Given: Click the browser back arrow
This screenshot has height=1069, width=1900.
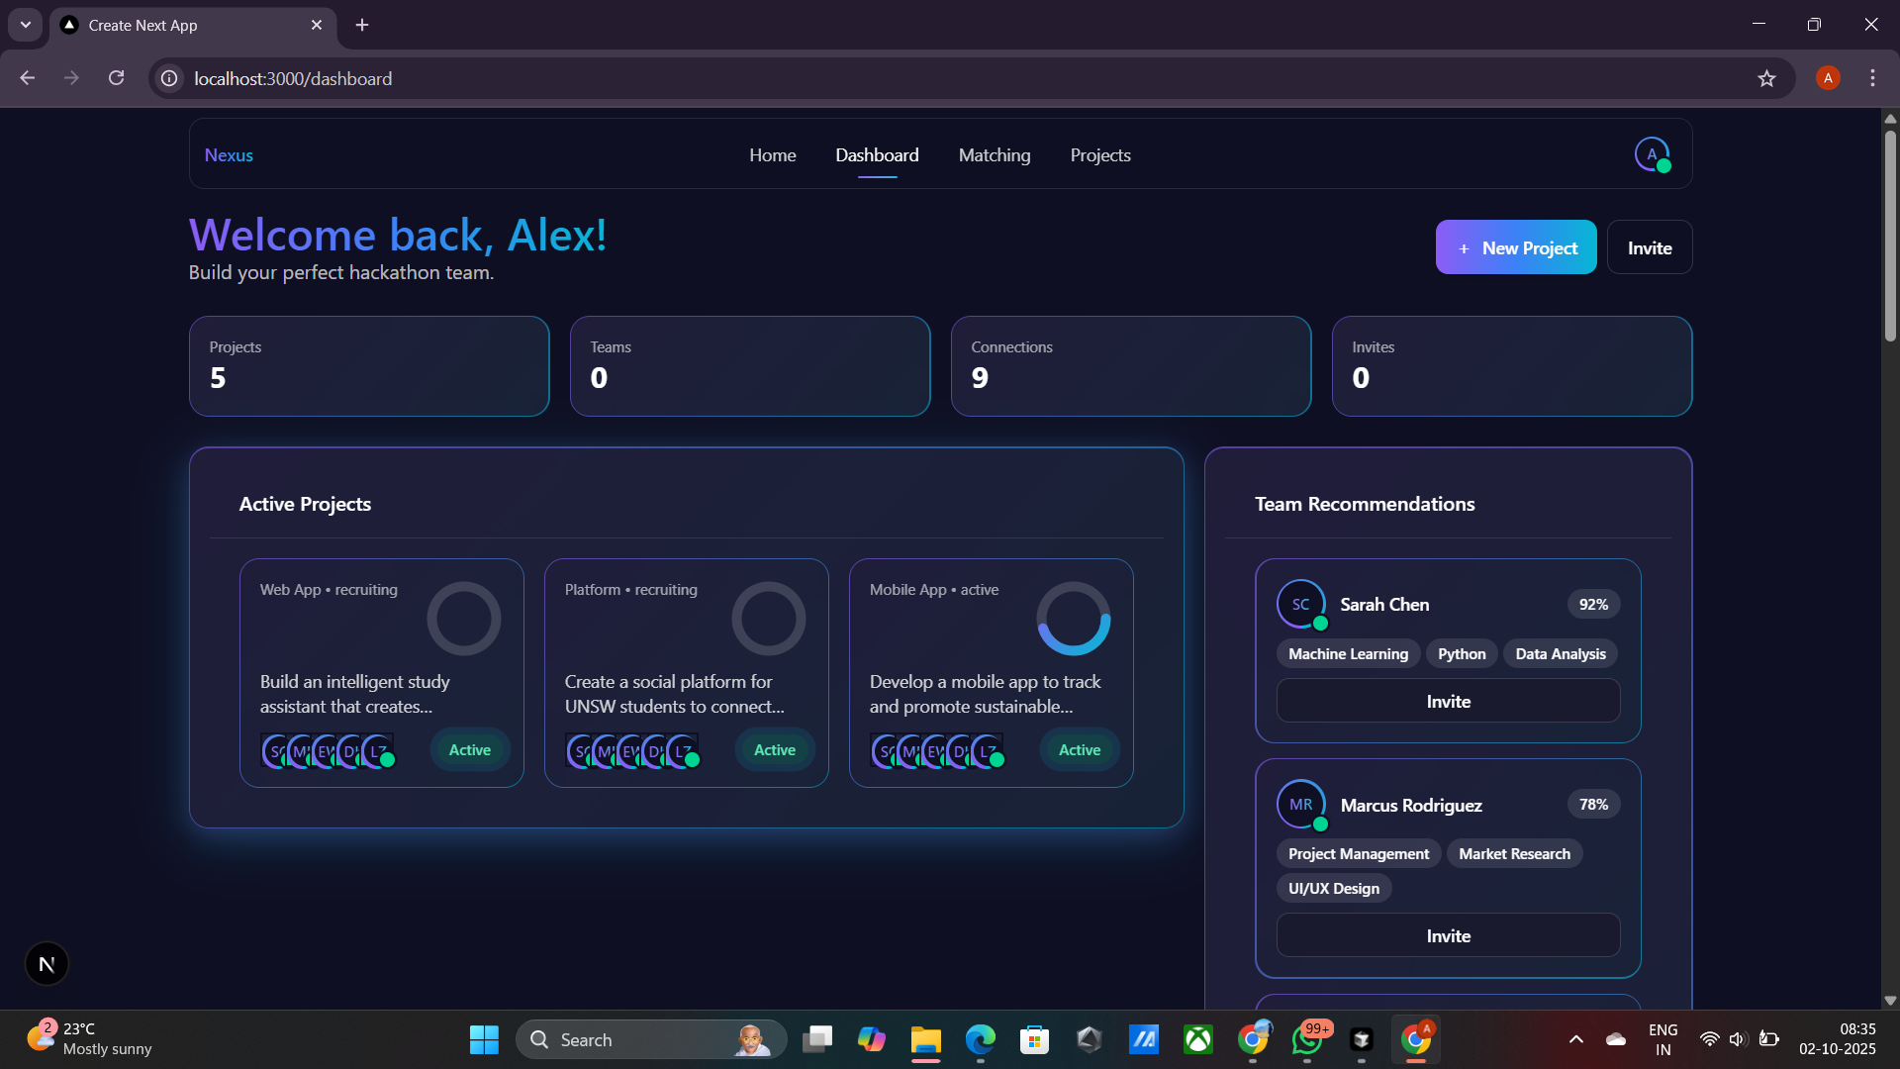Looking at the screenshot, I should coord(27,77).
